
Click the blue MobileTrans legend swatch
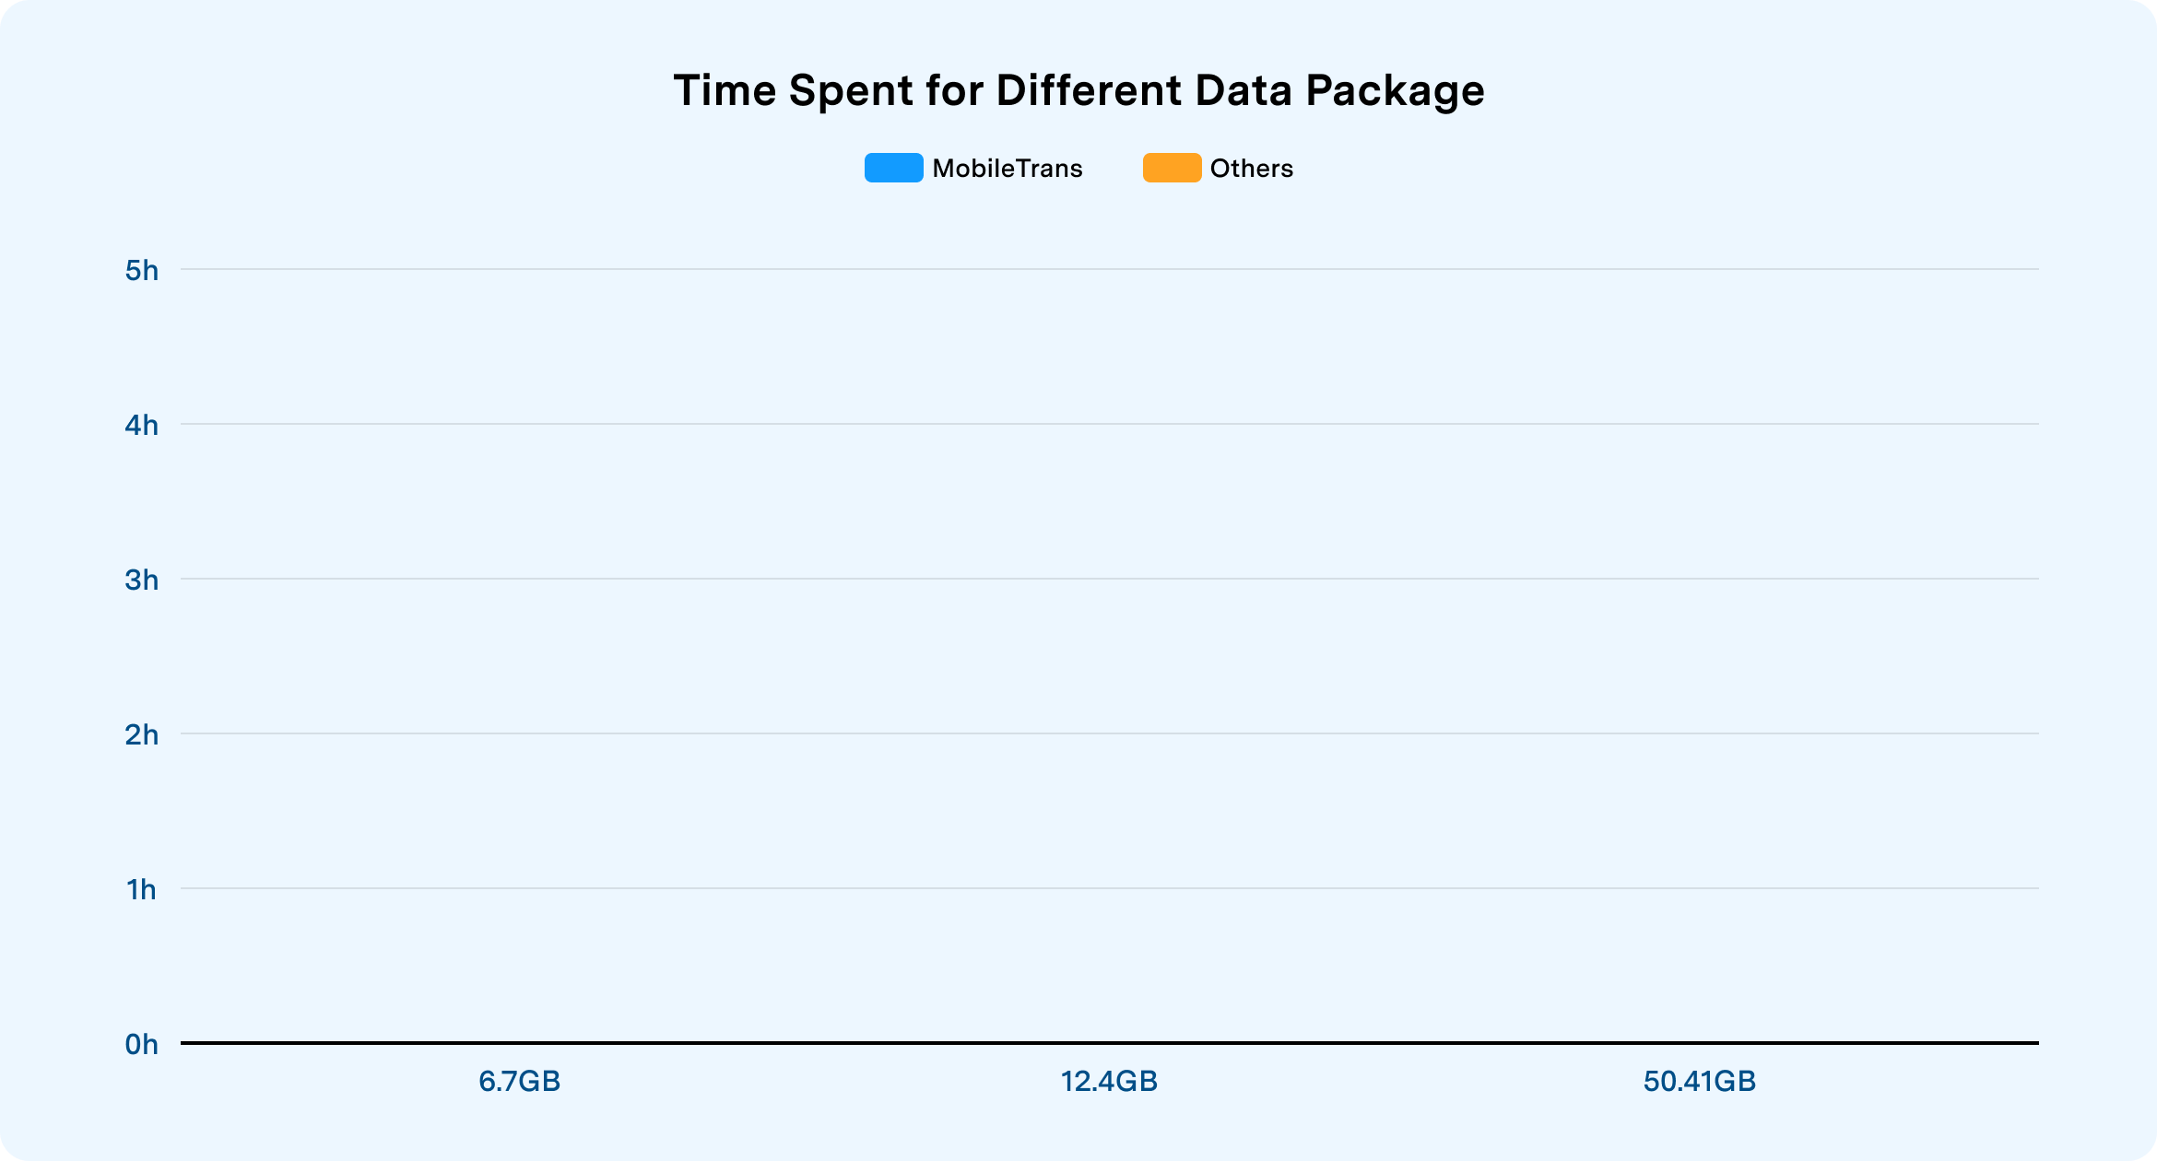coord(893,168)
